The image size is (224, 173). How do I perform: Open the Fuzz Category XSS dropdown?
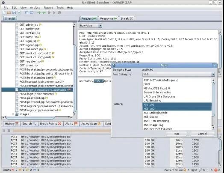179,74
